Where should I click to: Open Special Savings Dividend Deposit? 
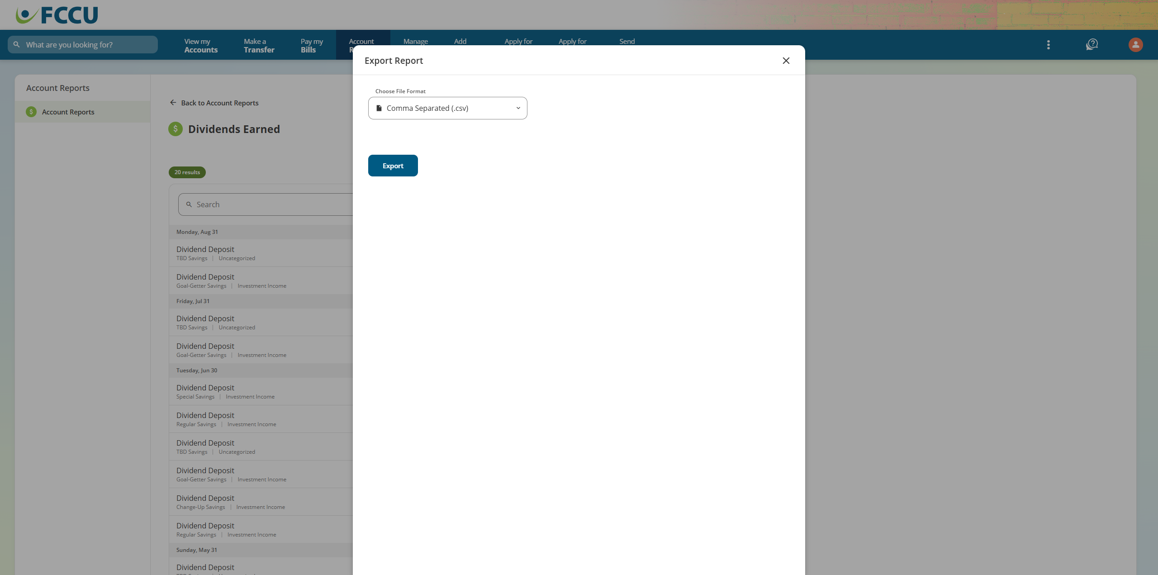tap(261, 391)
